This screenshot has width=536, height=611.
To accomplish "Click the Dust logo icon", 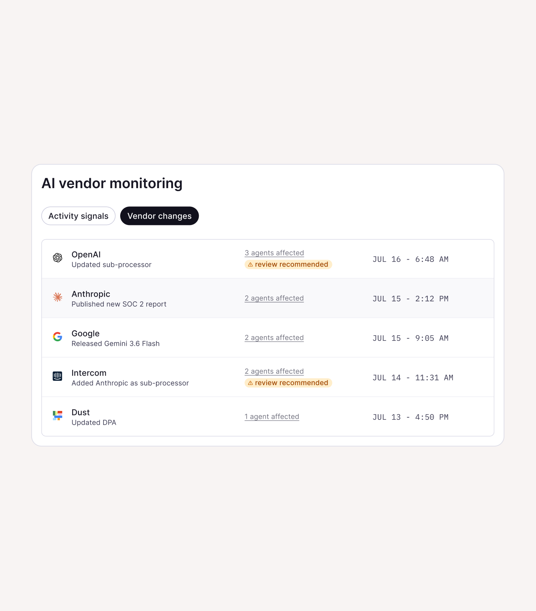I will [x=57, y=415].
